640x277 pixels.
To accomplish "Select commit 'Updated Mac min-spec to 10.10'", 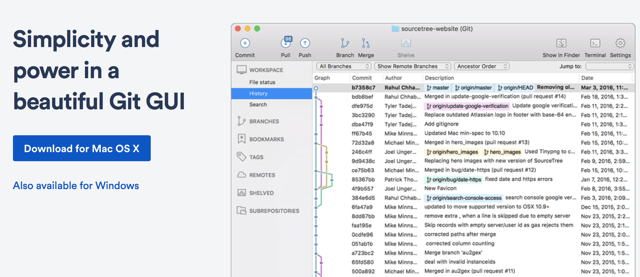I will point(473,133).
